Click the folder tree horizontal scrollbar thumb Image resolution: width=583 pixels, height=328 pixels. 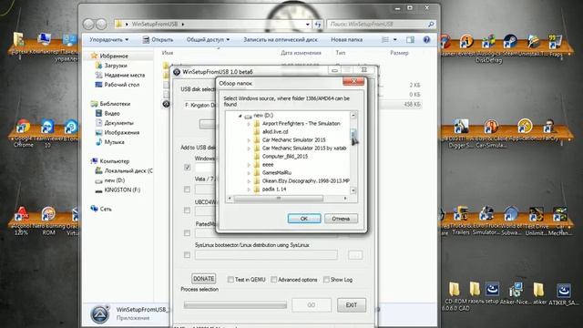pos(278,199)
